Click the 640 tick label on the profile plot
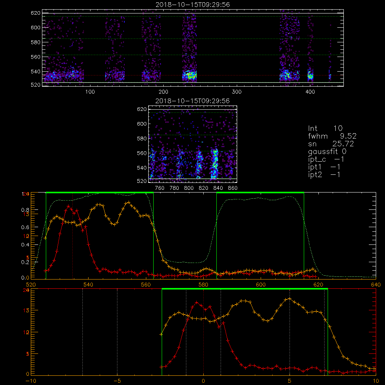The height and width of the screenshot is (385, 385). click(376, 285)
